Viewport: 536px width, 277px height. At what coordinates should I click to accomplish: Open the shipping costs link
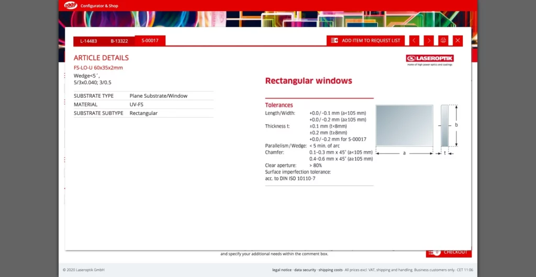pos(330,270)
